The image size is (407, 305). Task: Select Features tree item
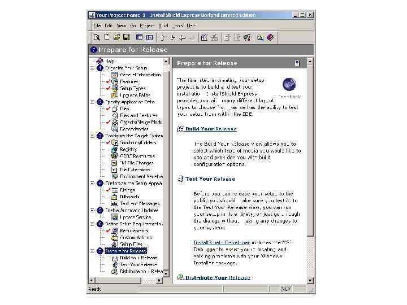click(129, 81)
